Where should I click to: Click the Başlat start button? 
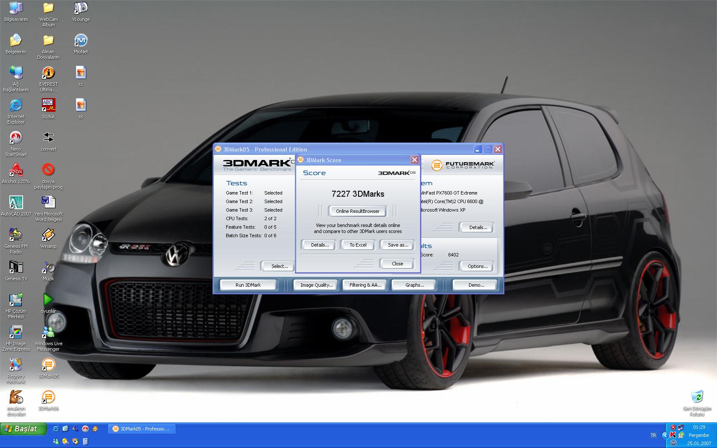click(23, 429)
